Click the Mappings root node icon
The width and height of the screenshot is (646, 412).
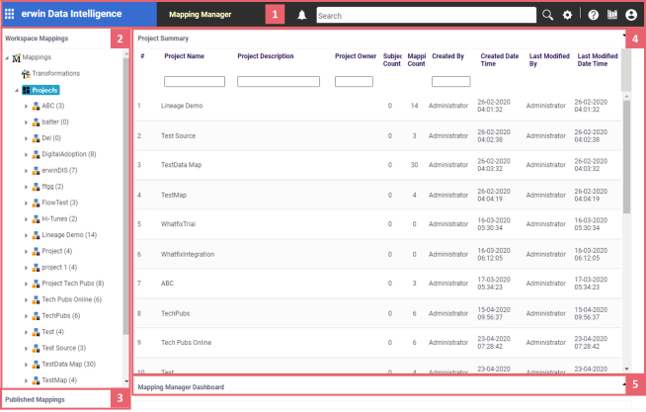[17, 57]
